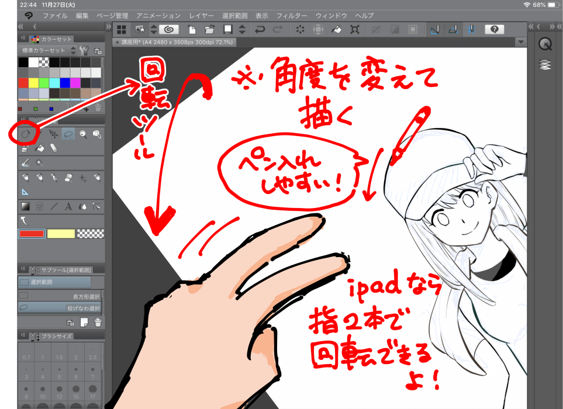Screen dimensions: 563x409
Task: Select the lasso selection tool in tool palette
Action: 68,134
